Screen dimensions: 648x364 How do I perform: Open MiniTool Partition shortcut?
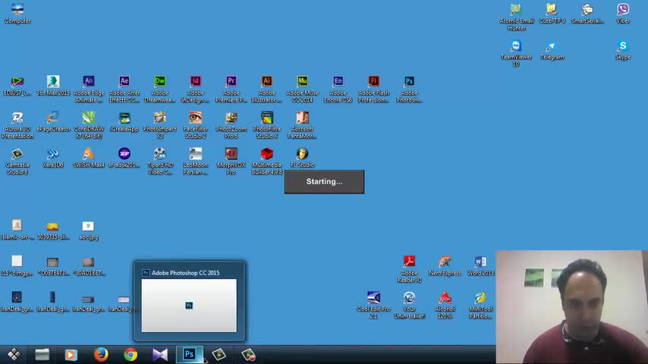480,305
